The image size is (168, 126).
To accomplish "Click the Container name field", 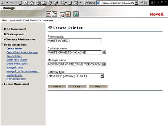I will tap(75, 52).
